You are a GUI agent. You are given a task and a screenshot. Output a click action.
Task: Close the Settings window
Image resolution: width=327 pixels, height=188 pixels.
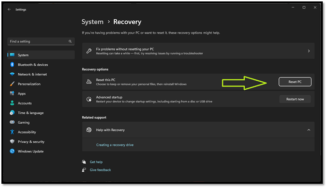tap(315, 7)
